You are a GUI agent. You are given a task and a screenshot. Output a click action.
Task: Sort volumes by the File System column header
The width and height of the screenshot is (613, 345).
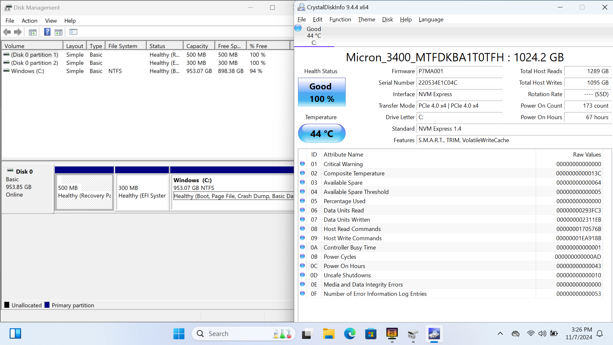point(126,46)
